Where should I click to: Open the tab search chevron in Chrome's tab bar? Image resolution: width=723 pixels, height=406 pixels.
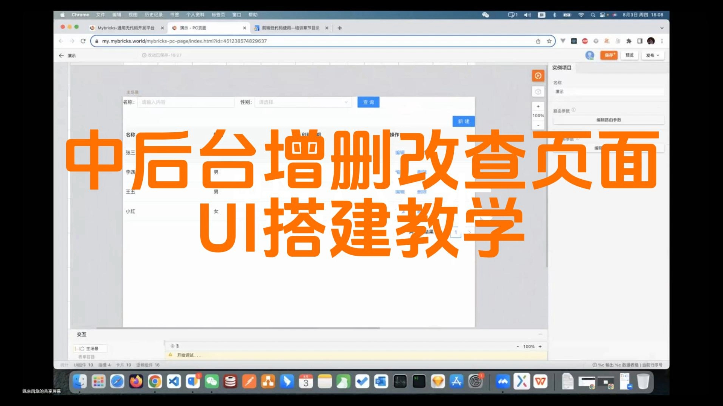662,27
